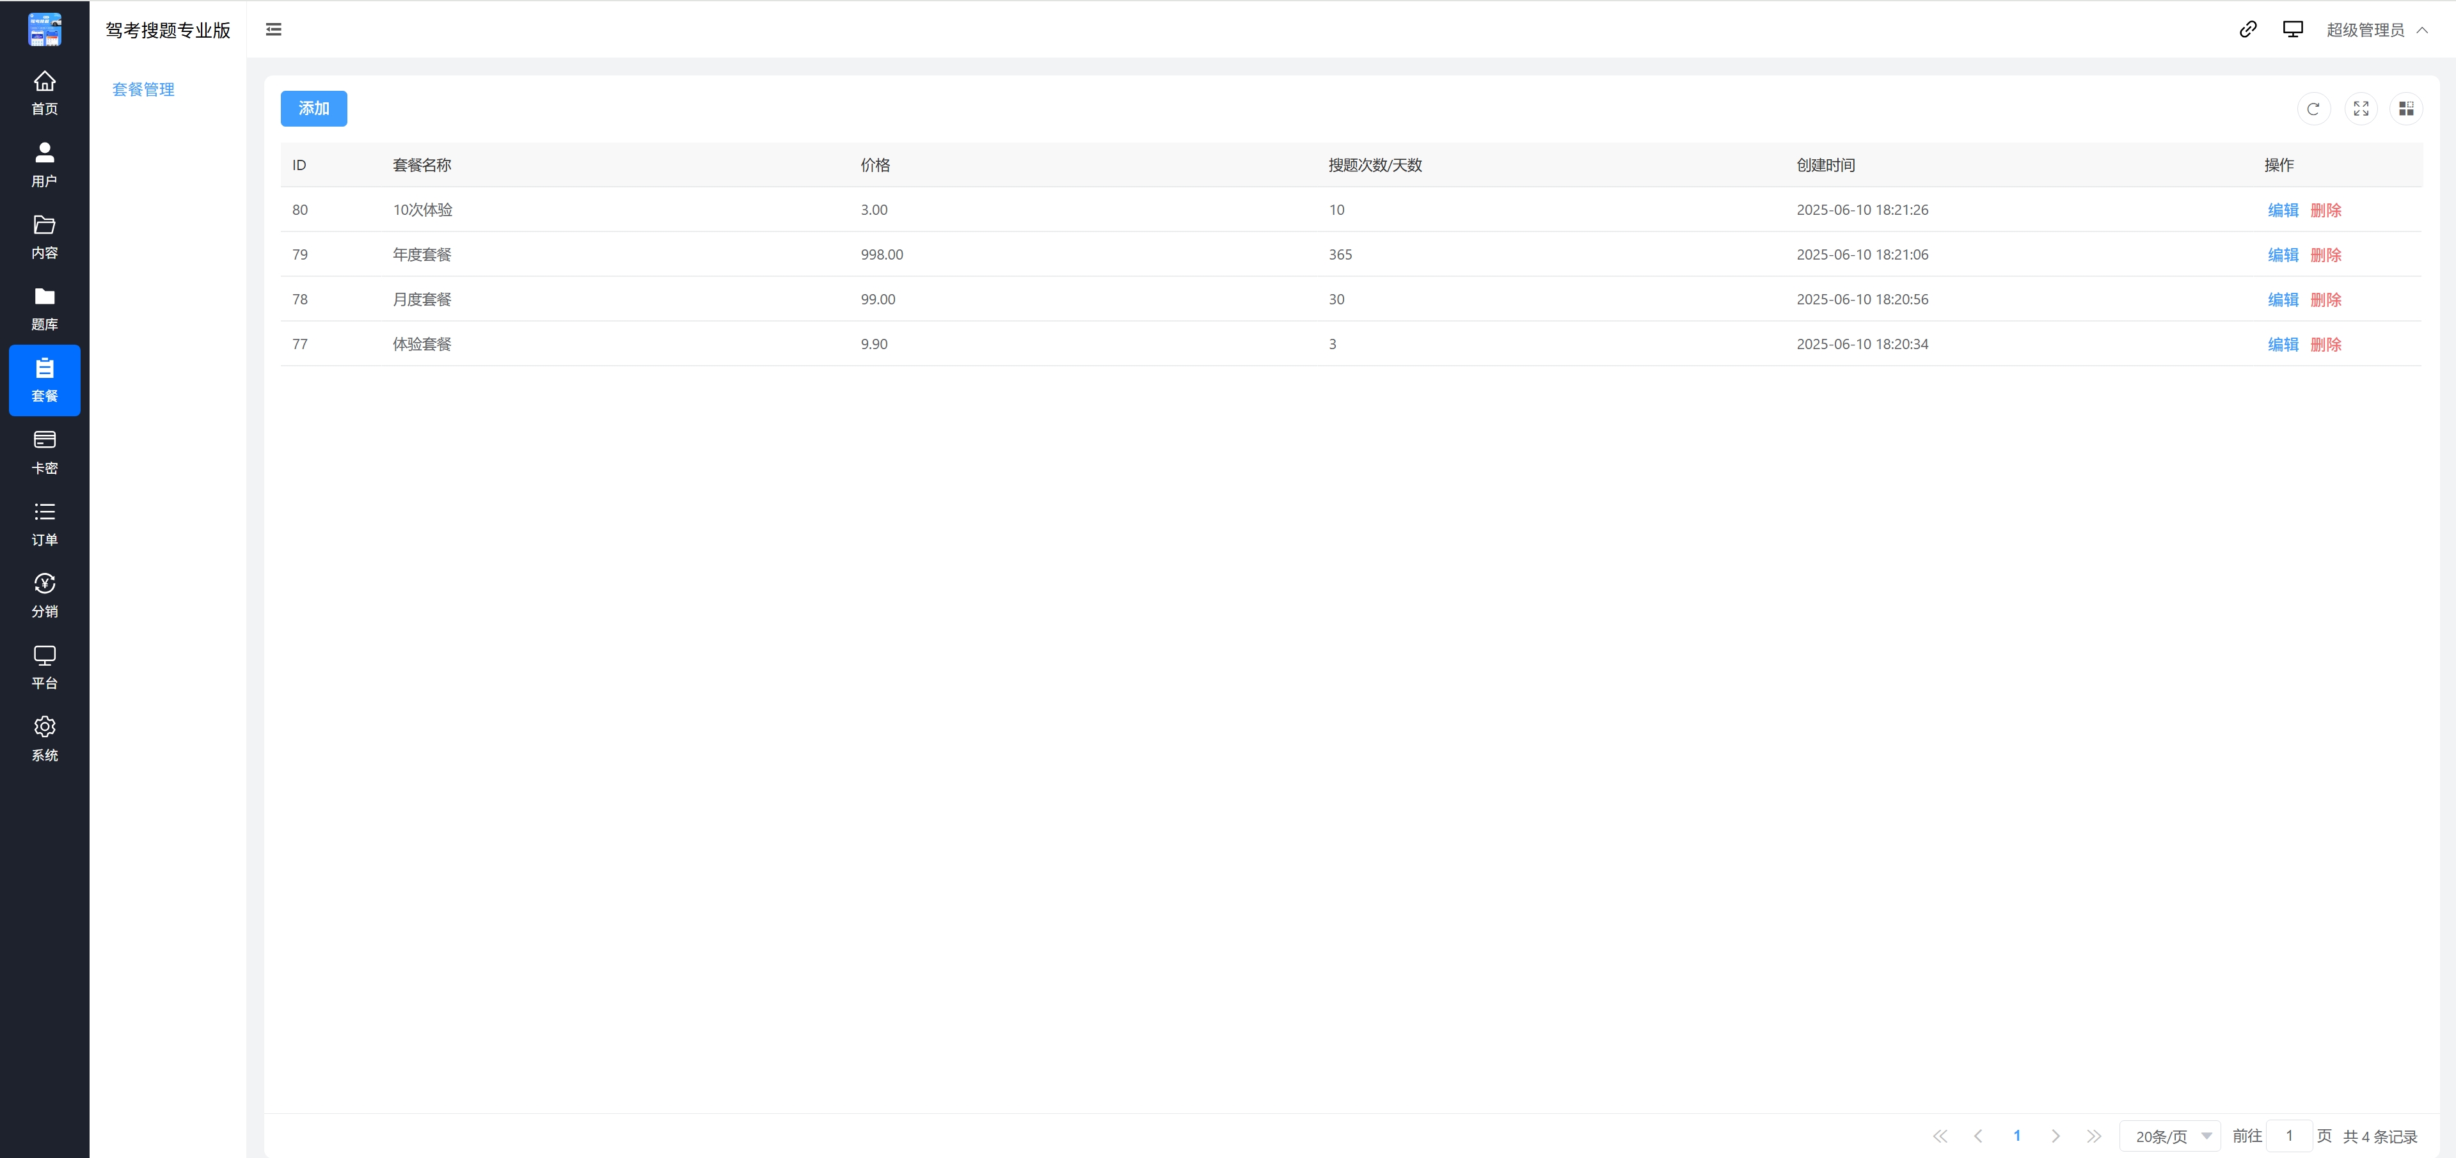Go to next page arrow
The width and height of the screenshot is (2456, 1158).
click(2056, 1135)
